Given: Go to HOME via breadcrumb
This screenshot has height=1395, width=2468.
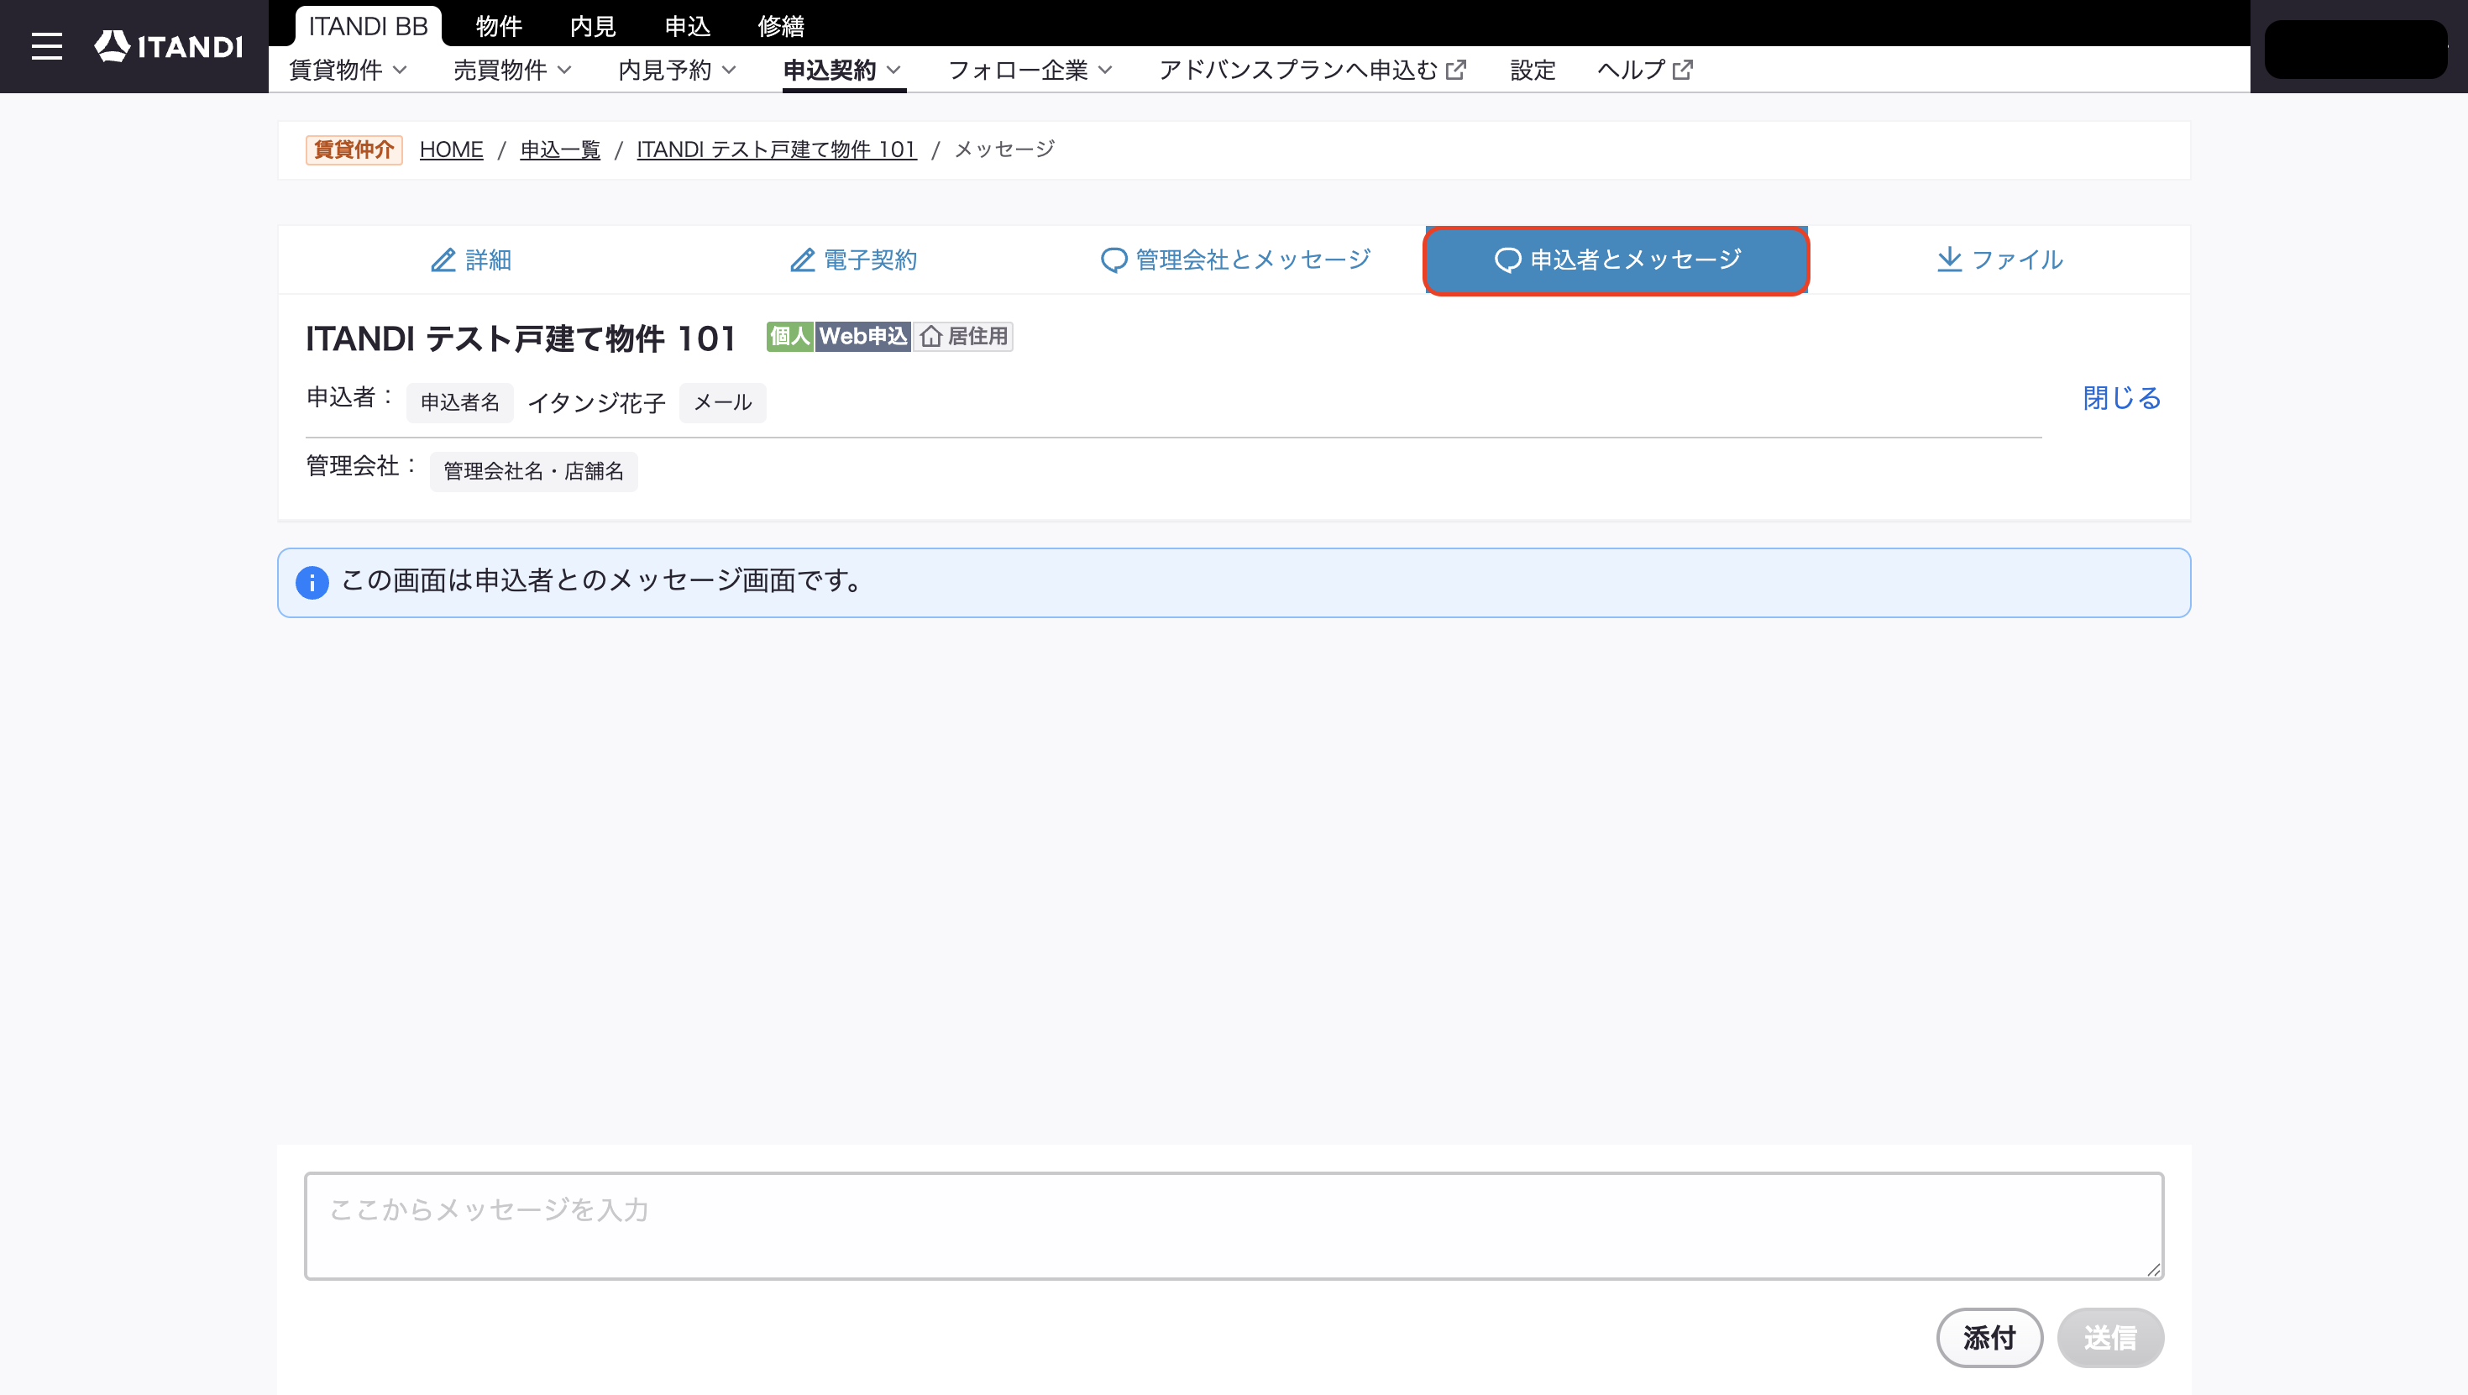Looking at the screenshot, I should [x=451, y=149].
